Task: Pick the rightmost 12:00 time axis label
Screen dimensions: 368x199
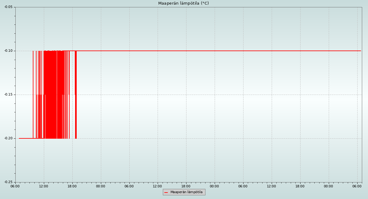Action: pyautogui.click(x=271, y=186)
